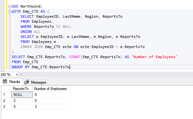Open the 100 % zoom dropdown
193x119 pixels.
[x=17, y=74]
